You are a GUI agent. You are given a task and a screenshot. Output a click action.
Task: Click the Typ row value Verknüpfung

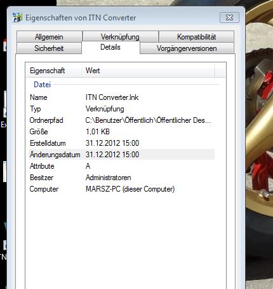click(105, 109)
